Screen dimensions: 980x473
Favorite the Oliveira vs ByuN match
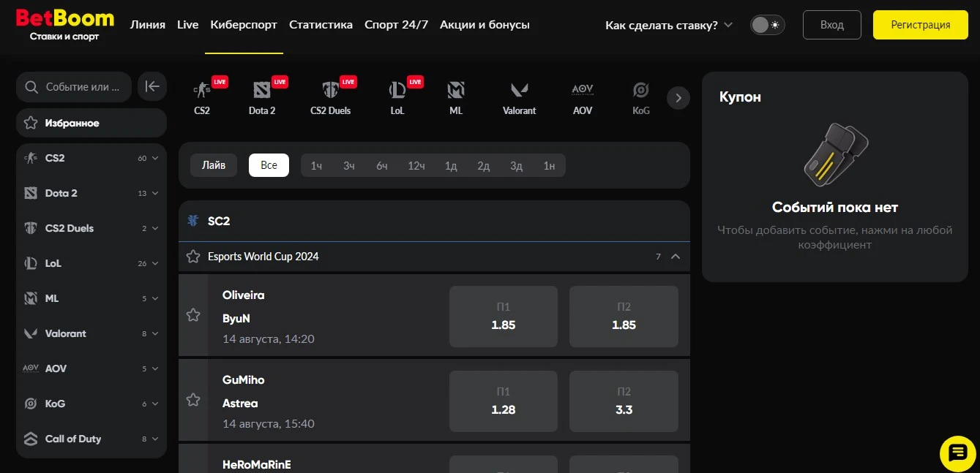pos(193,315)
